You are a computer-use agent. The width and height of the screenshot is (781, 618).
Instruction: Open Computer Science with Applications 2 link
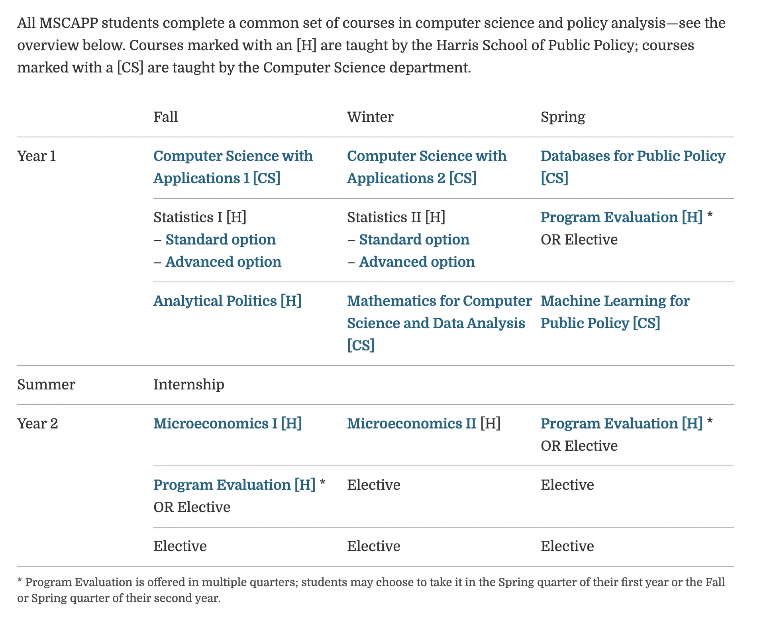(x=426, y=167)
